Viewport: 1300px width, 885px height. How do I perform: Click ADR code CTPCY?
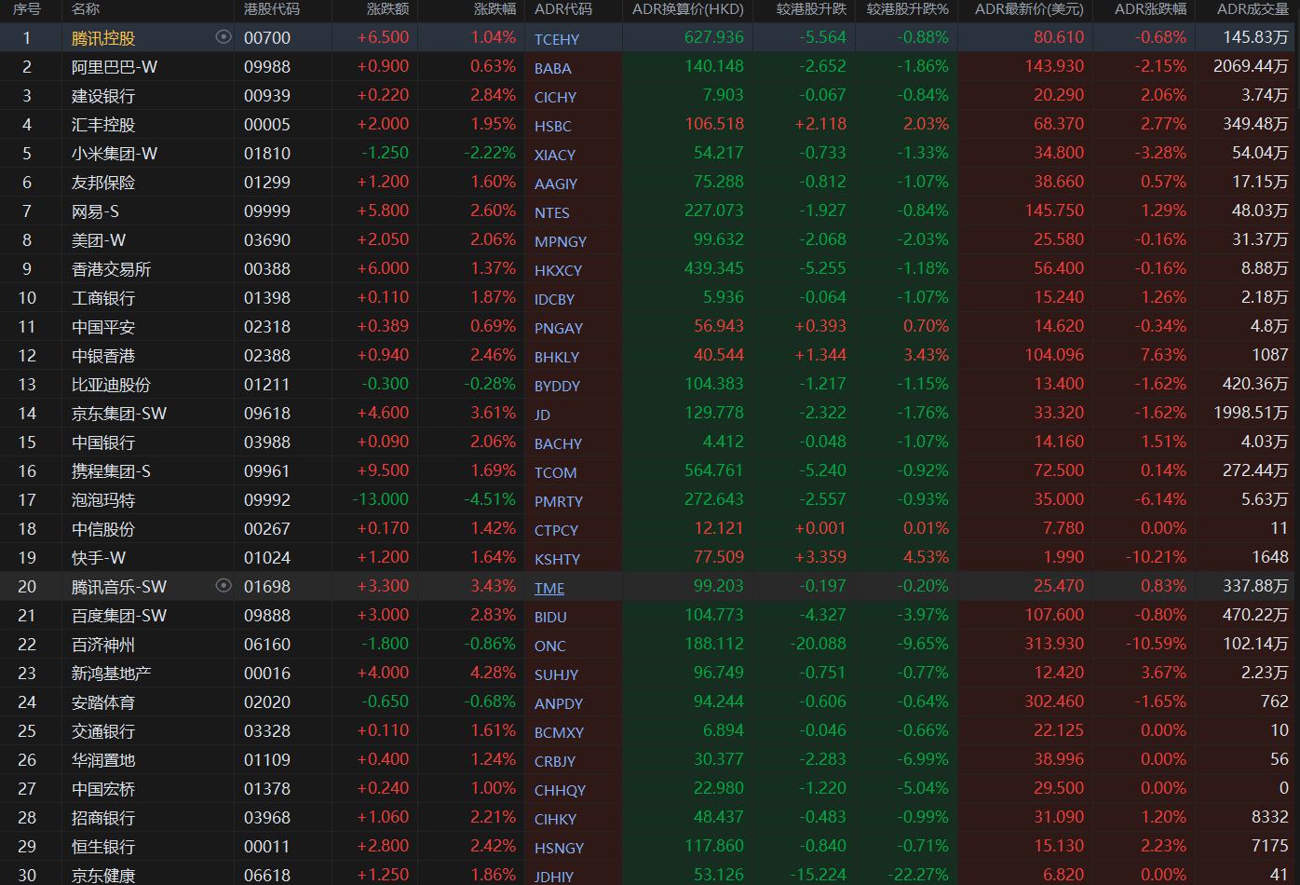pyautogui.click(x=556, y=530)
